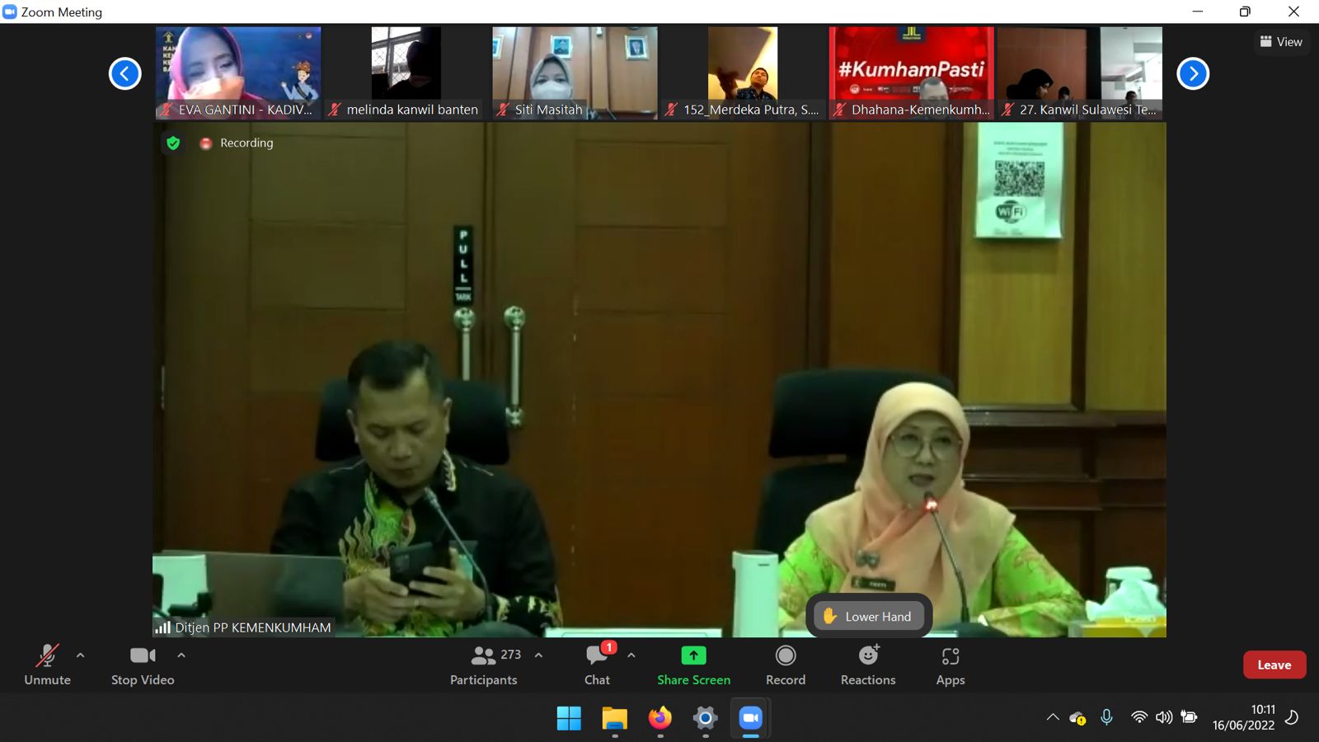The height and width of the screenshot is (742, 1319).
Task: Expand chat options arrow beside Chat
Action: click(x=631, y=655)
